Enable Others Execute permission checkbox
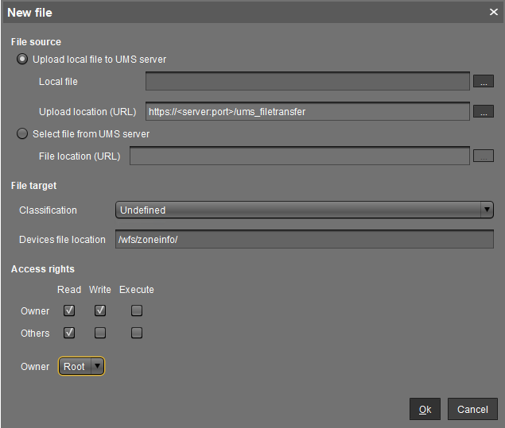Image resolution: width=505 pixels, height=428 pixels. click(137, 333)
